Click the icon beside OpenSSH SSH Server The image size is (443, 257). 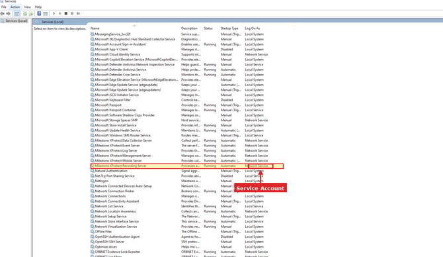pos(92,242)
